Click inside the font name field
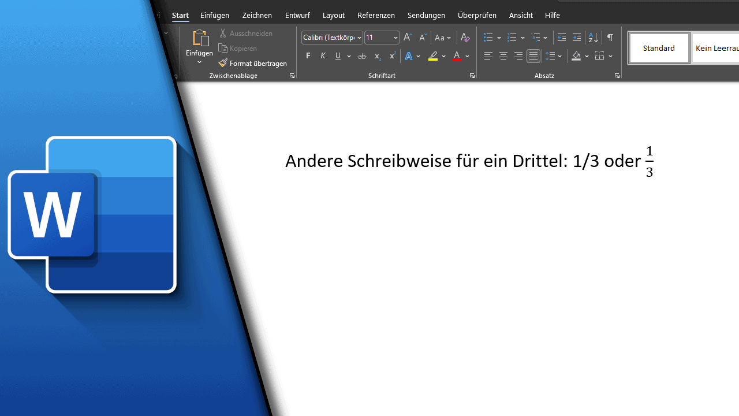Viewport: 739px width, 416px height. click(329, 38)
